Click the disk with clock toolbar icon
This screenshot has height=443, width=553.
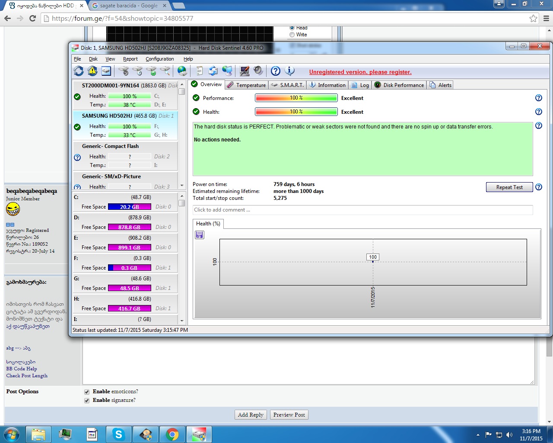[x=137, y=71]
